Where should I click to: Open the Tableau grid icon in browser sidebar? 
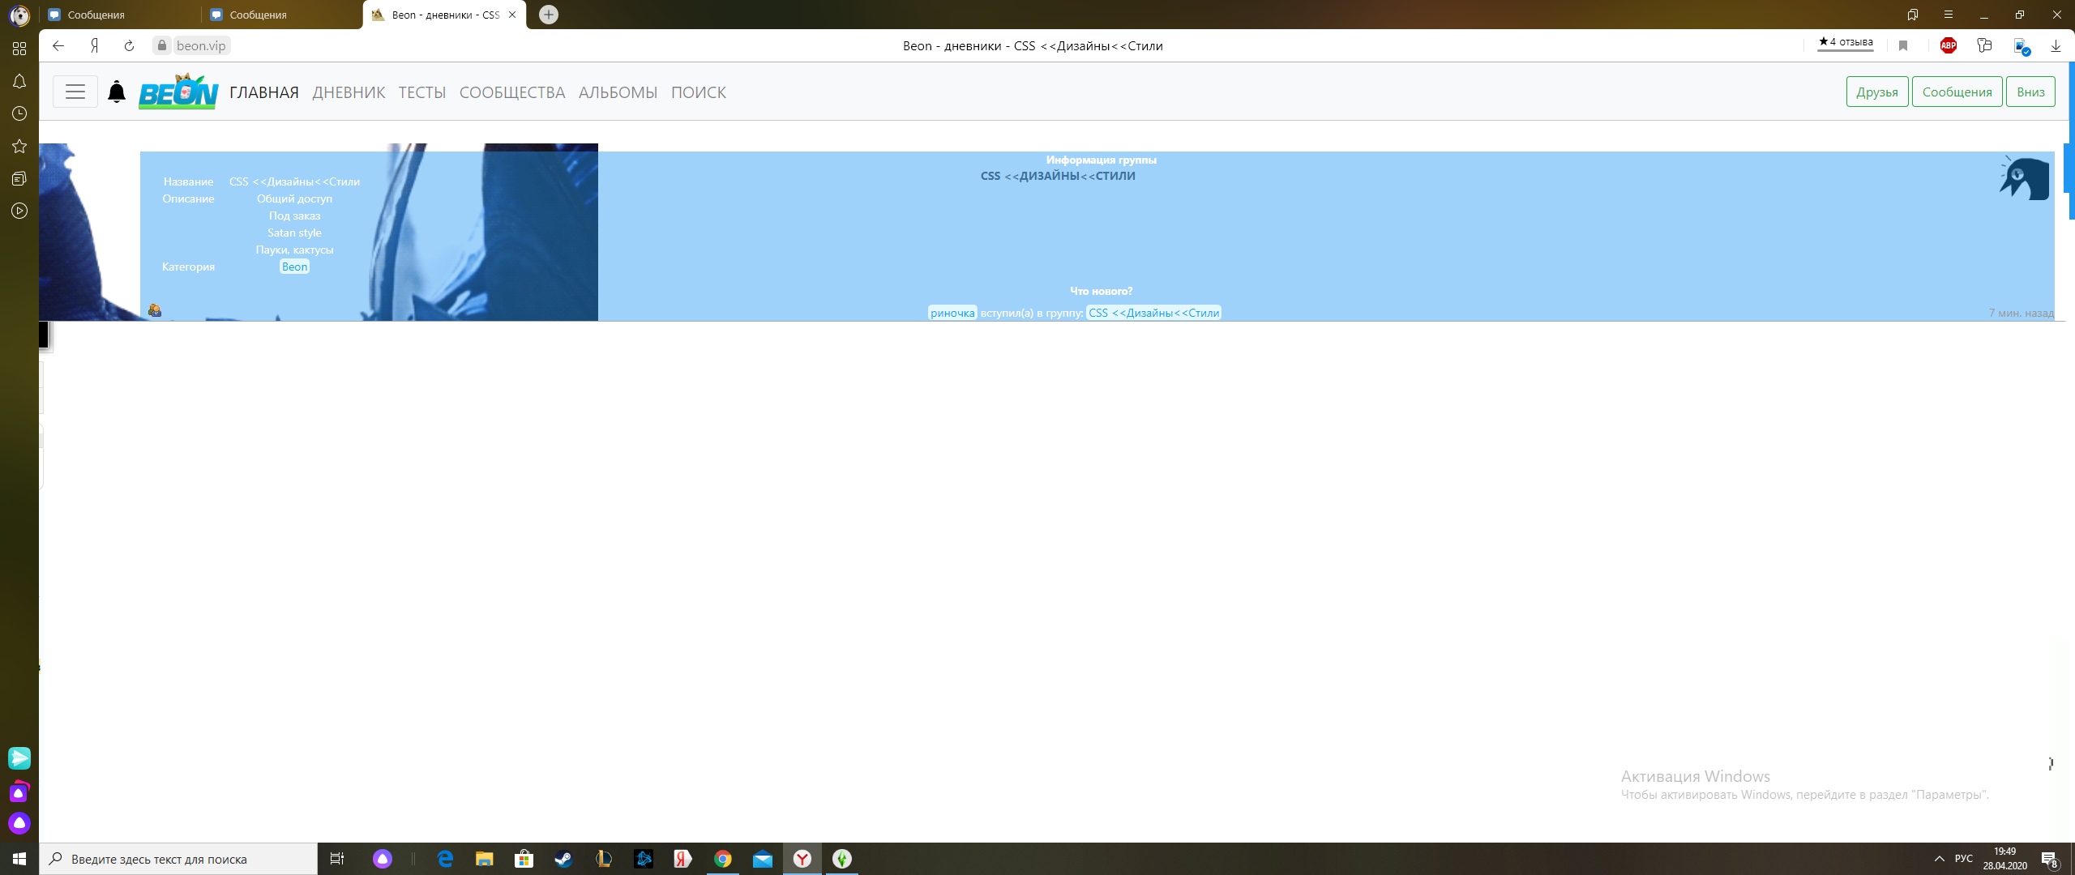coord(19,49)
